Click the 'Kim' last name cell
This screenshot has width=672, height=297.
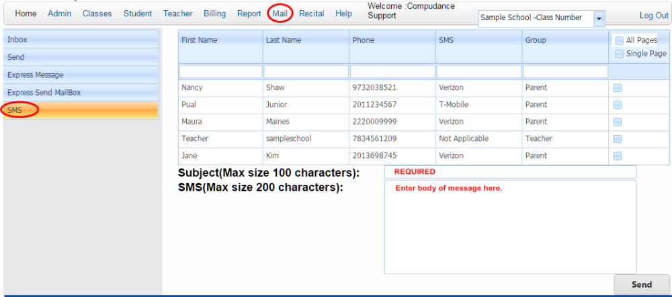click(306, 156)
